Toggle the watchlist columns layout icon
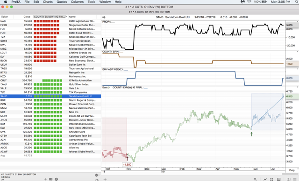Screen dimensions: 299x181 pos(51,179)
